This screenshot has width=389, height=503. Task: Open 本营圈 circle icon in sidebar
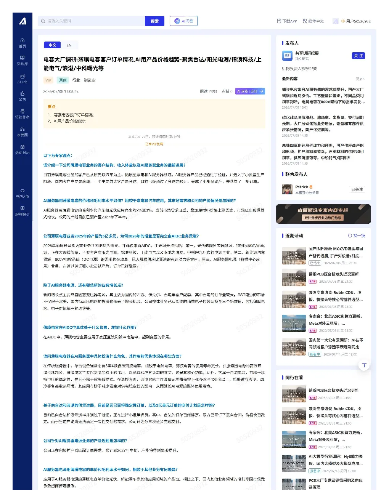pos(23,132)
